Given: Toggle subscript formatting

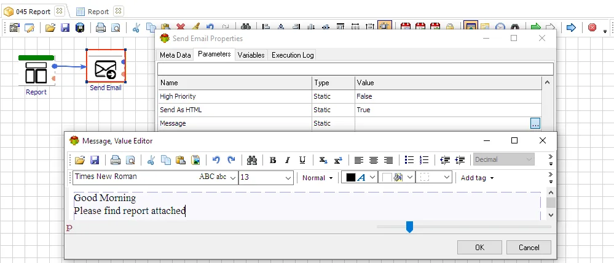Looking at the screenshot, I should [323, 160].
